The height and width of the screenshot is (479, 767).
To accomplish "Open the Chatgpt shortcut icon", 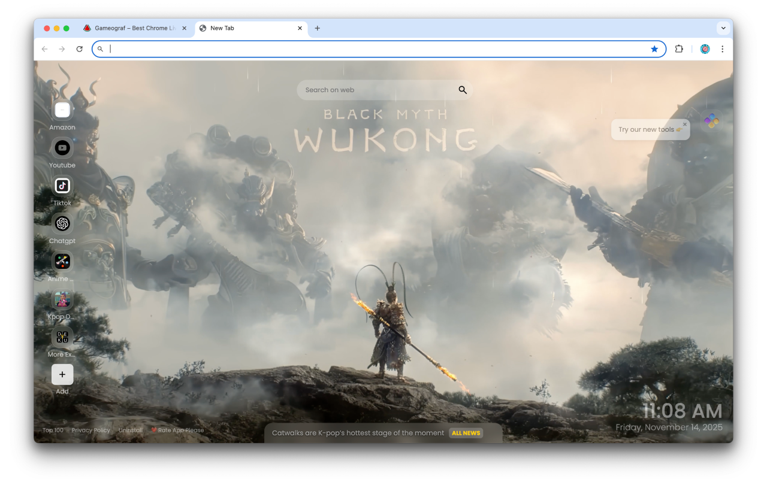I will point(62,223).
